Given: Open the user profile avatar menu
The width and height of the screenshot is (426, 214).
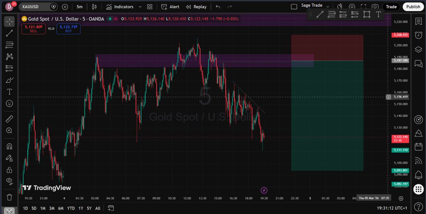Looking at the screenshot, I should point(10,6).
